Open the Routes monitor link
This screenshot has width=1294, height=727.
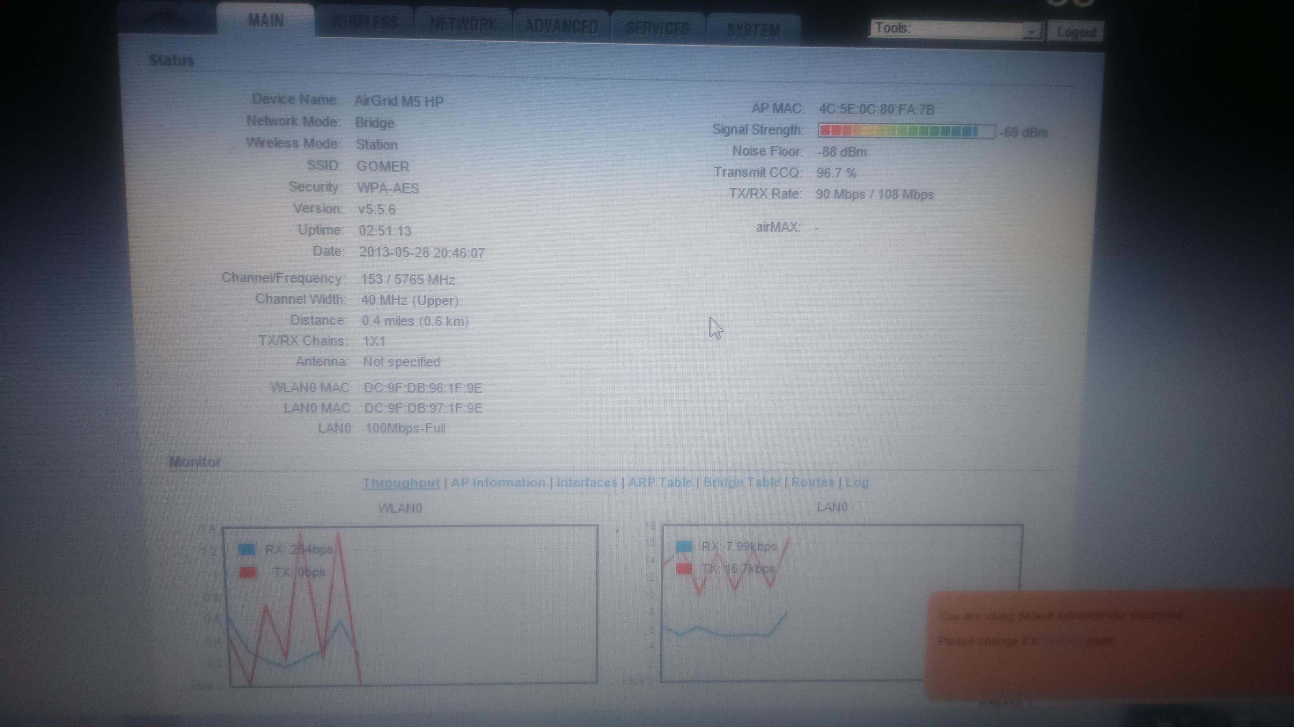coord(812,482)
